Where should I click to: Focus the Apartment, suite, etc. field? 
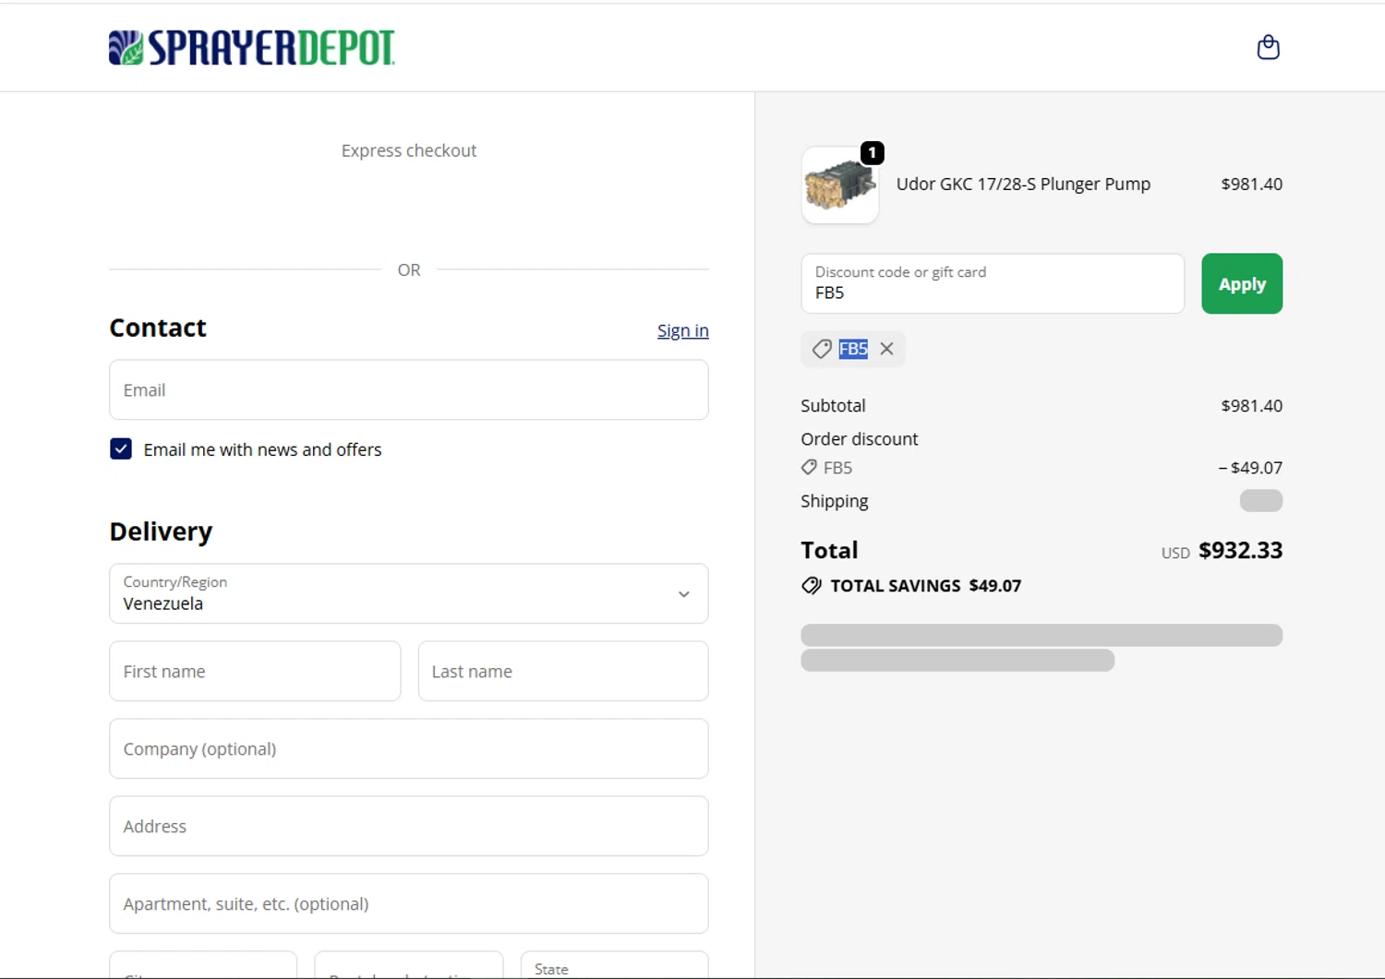(x=409, y=904)
